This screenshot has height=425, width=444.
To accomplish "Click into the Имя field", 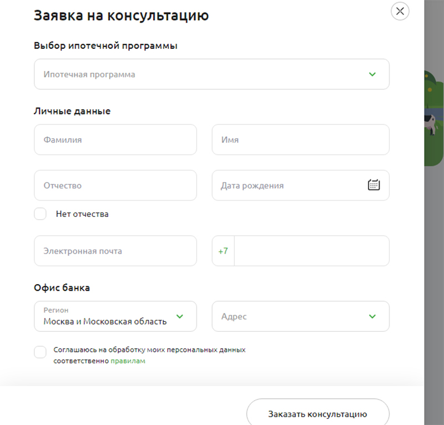I will (300, 140).
